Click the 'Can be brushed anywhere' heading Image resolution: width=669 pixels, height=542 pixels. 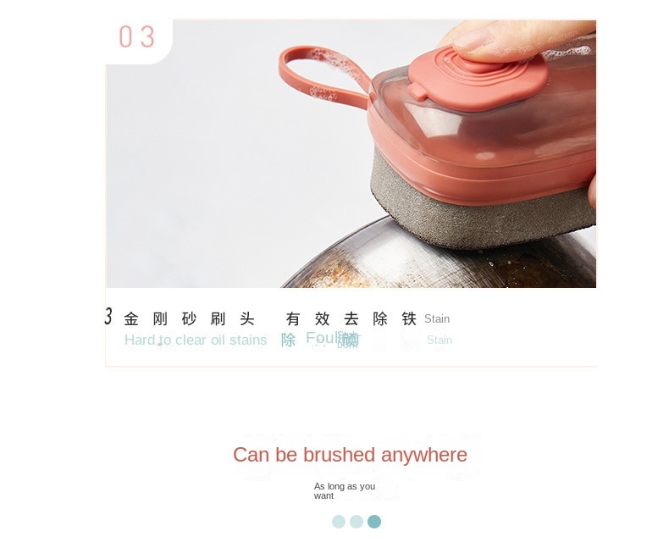coord(350,455)
